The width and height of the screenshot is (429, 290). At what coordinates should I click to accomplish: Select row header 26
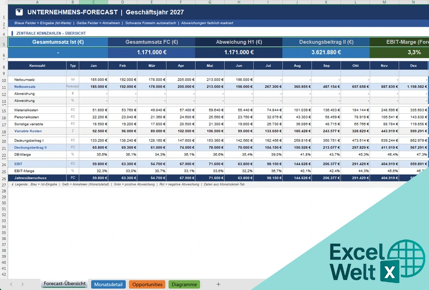(x=4, y=179)
